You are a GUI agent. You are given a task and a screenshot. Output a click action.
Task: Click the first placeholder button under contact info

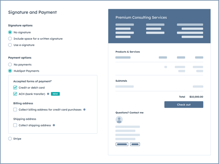point(122,144)
